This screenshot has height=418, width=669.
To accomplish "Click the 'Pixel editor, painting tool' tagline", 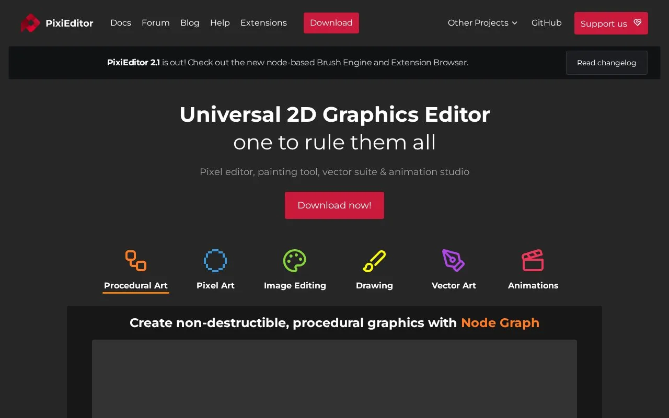I will point(334,172).
